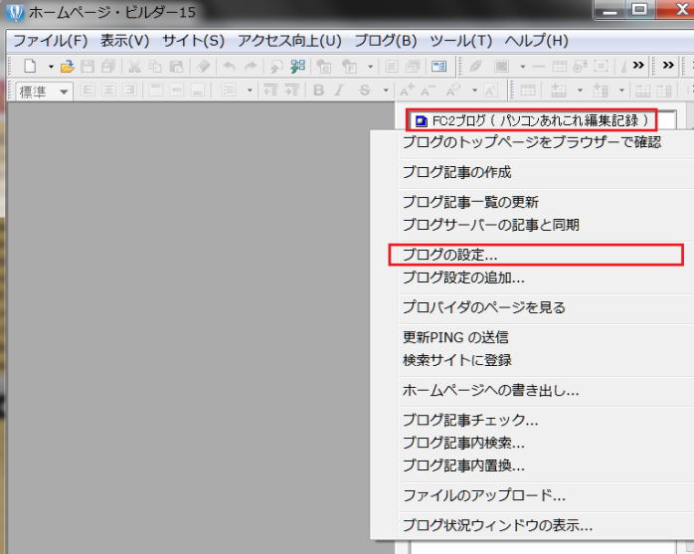
Task: Click the Insert horizontal line icon
Action: point(539,67)
